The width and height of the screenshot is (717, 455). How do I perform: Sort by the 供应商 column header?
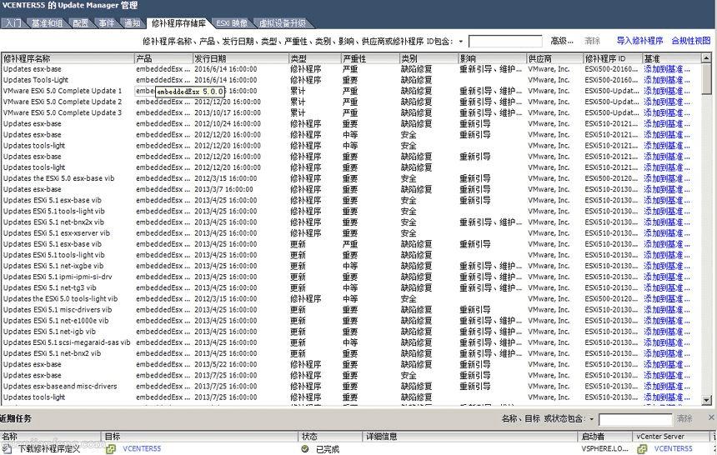555,58
